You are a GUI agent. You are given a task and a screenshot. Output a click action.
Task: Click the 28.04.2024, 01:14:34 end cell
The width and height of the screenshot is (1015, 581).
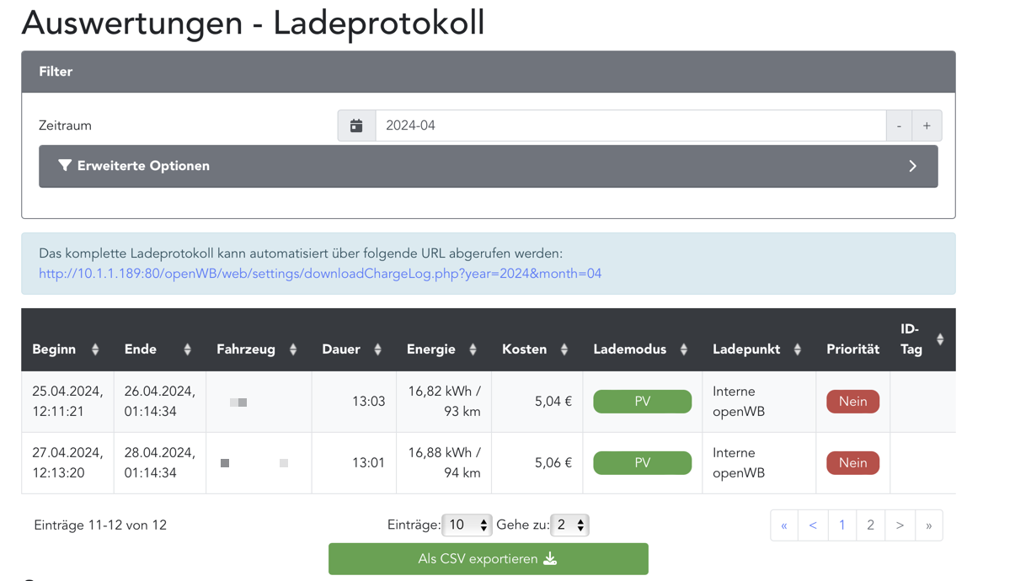(x=160, y=463)
